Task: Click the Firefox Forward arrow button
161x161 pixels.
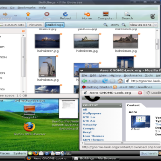Action: (x=95, y=81)
